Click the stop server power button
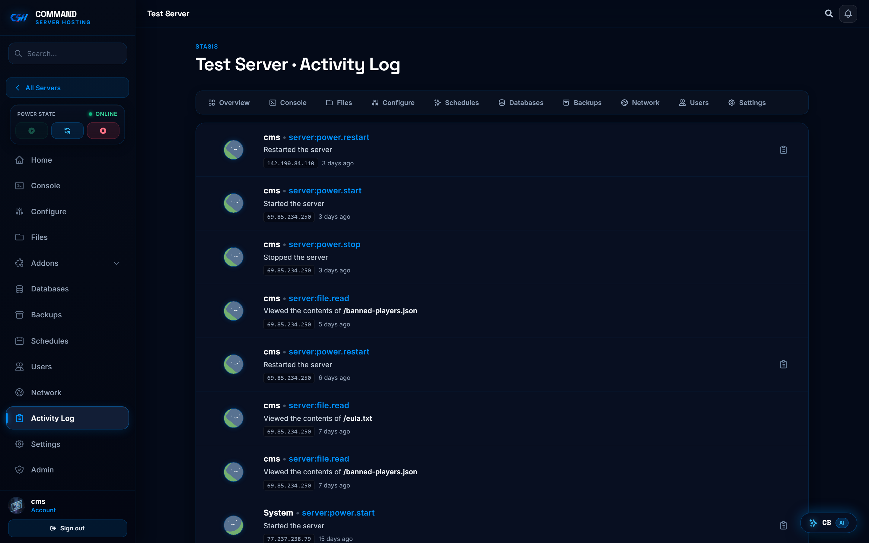Screen dimensions: 869x543 click(103, 130)
